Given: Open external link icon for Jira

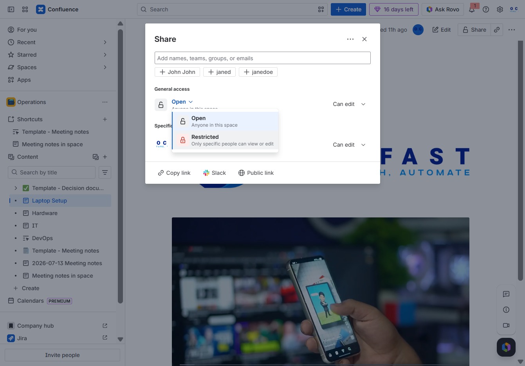Looking at the screenshot, I should (x=105, y=337).
